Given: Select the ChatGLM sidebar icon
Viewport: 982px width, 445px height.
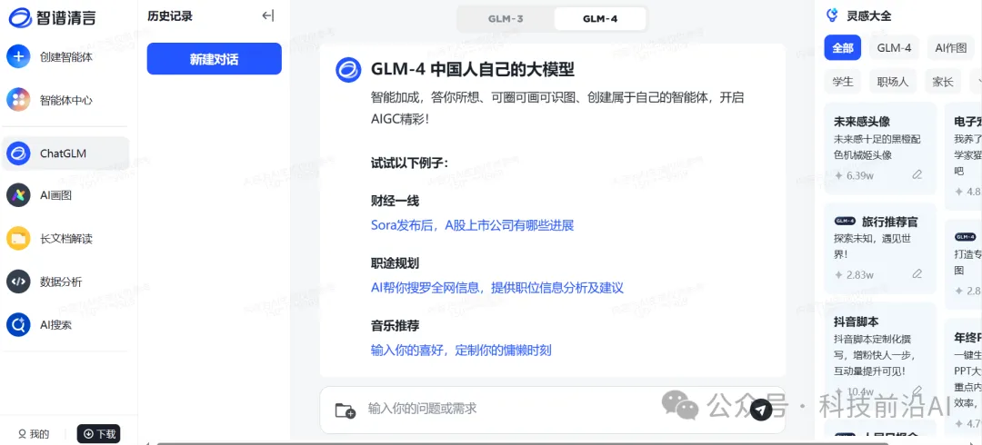Looking at the screenshot, I should [x=18, y=153].
